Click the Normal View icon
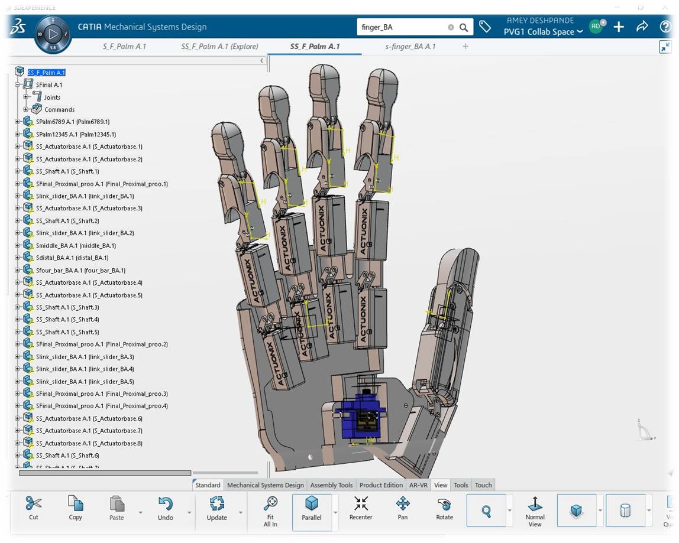Viewport: 679px width, 543px height. click(x=535, y=503)
